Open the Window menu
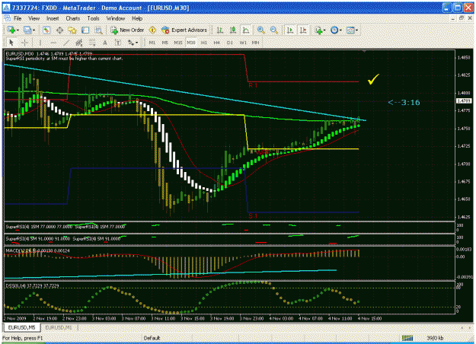The image size is (476, 344). click(115, 18)
